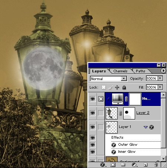Open the Inner Glow effect settings
Viewport: 167px width, 168px height.
(127, 152)
